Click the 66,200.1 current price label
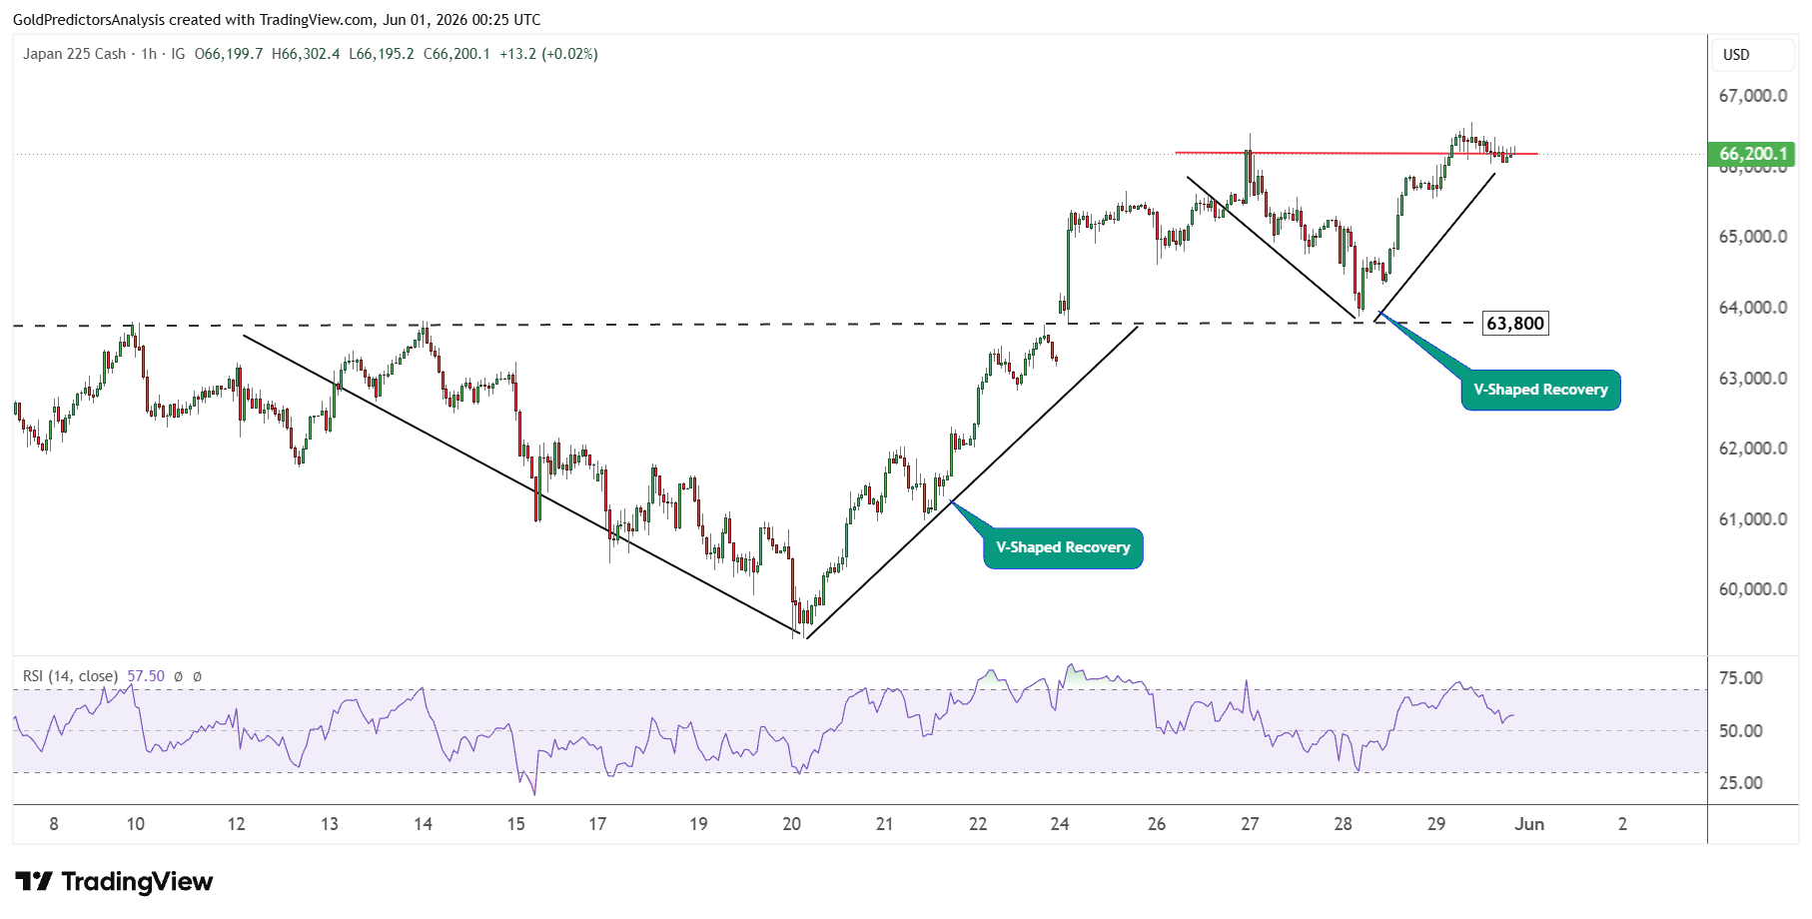The height and width of the screenshot is (919, 1812). pos(1752,154)
